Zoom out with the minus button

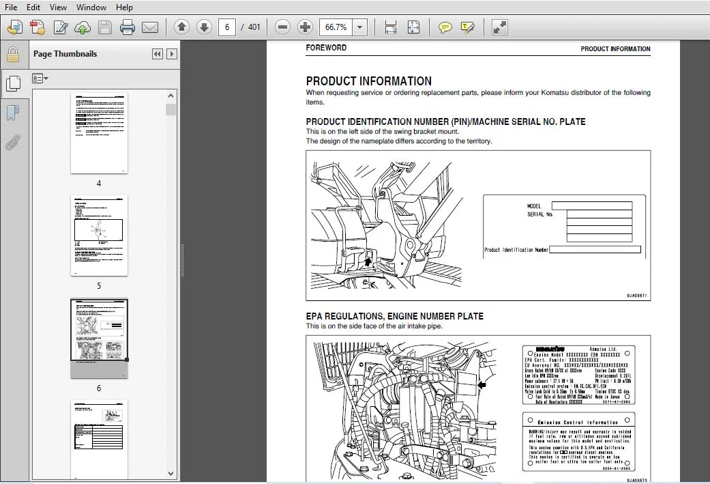(282, 27)
